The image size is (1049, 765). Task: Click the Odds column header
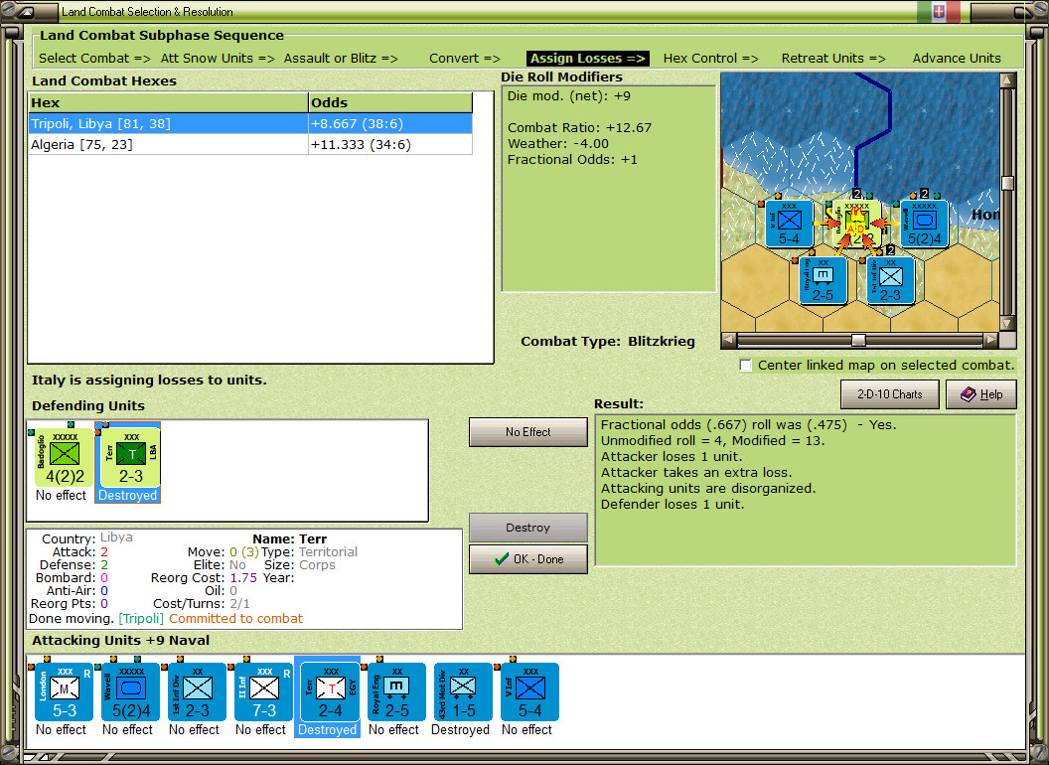pyautogui.click(x=390, y=103)
